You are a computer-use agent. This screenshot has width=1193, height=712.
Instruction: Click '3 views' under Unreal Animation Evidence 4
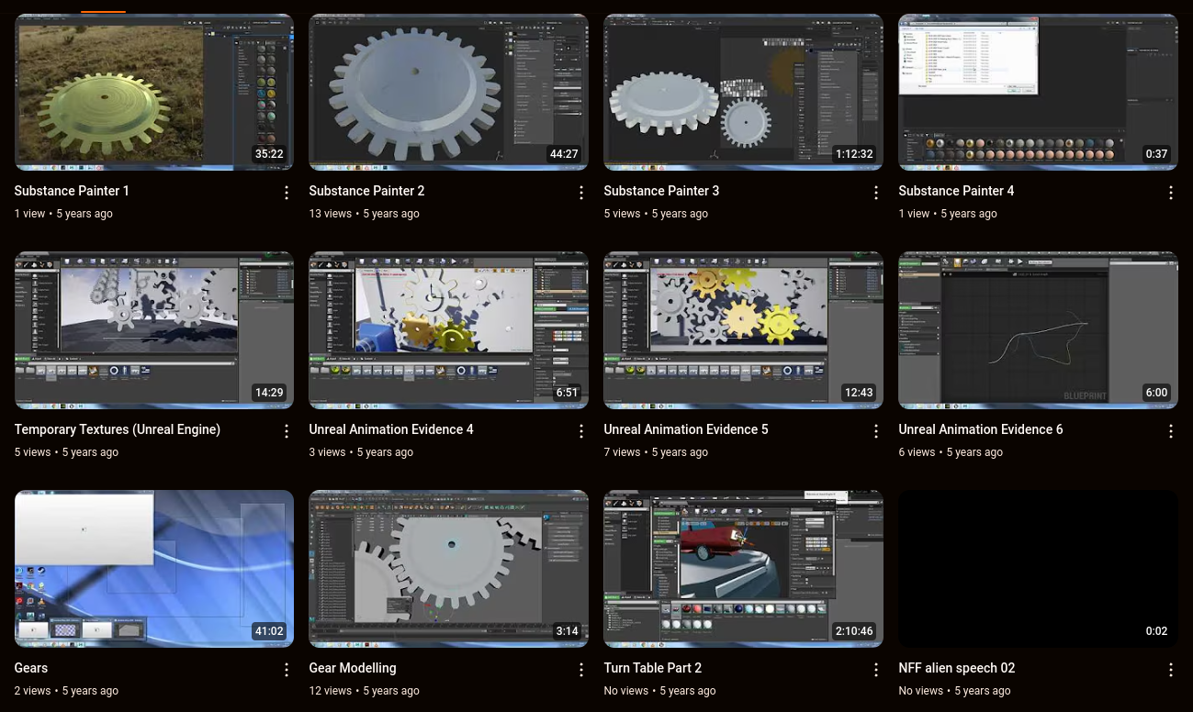[x=327, y=452]
